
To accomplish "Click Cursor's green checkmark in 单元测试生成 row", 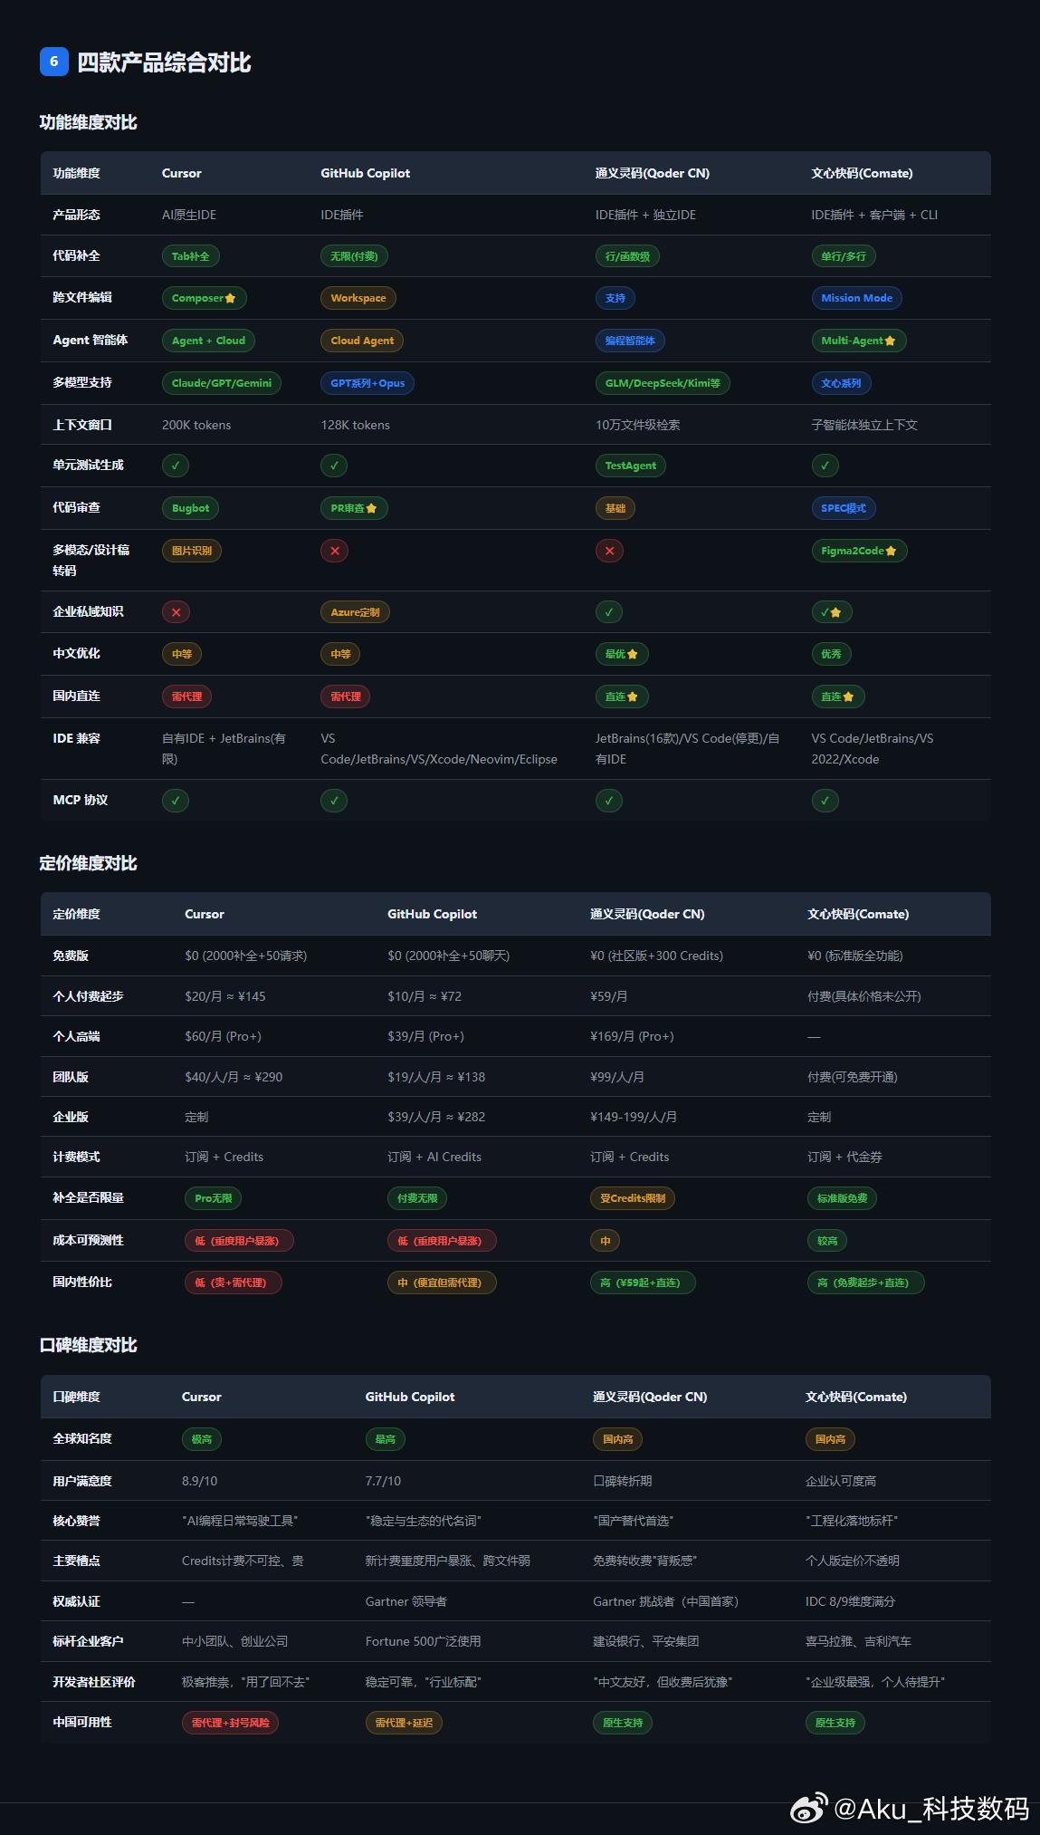I will (176, 466).
